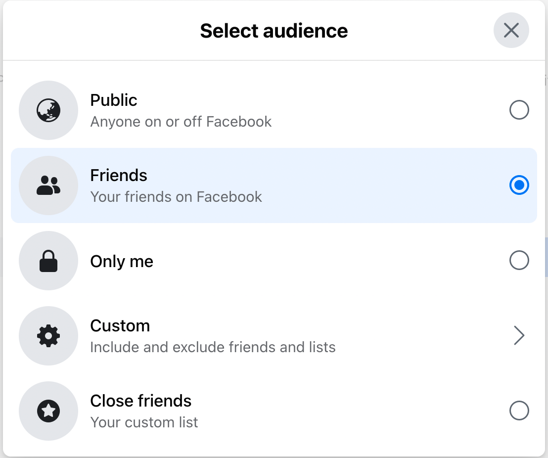Select the Close friends radio button
The image size is (548, 458).
(519, 411)
